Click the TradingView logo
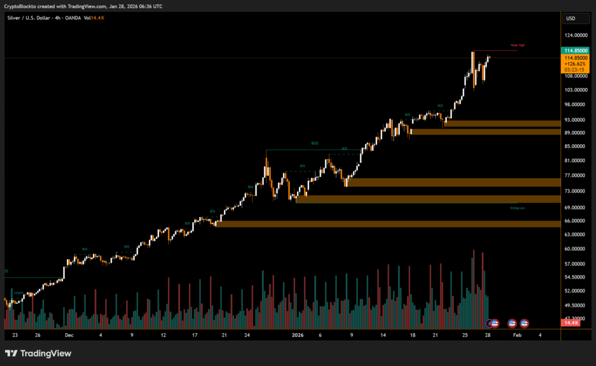The height and width of the screenshot is (366, 596). coord(38,353)
